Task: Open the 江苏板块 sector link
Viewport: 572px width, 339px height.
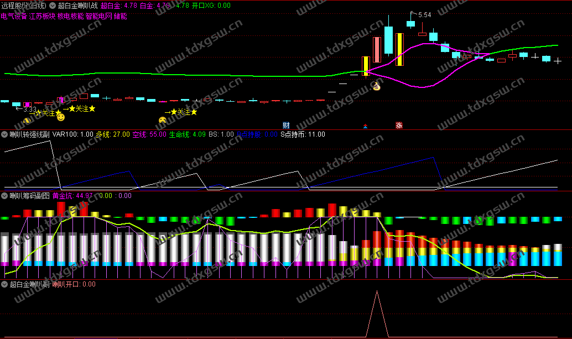Action: pyautogui.click(x=42, y=16)
